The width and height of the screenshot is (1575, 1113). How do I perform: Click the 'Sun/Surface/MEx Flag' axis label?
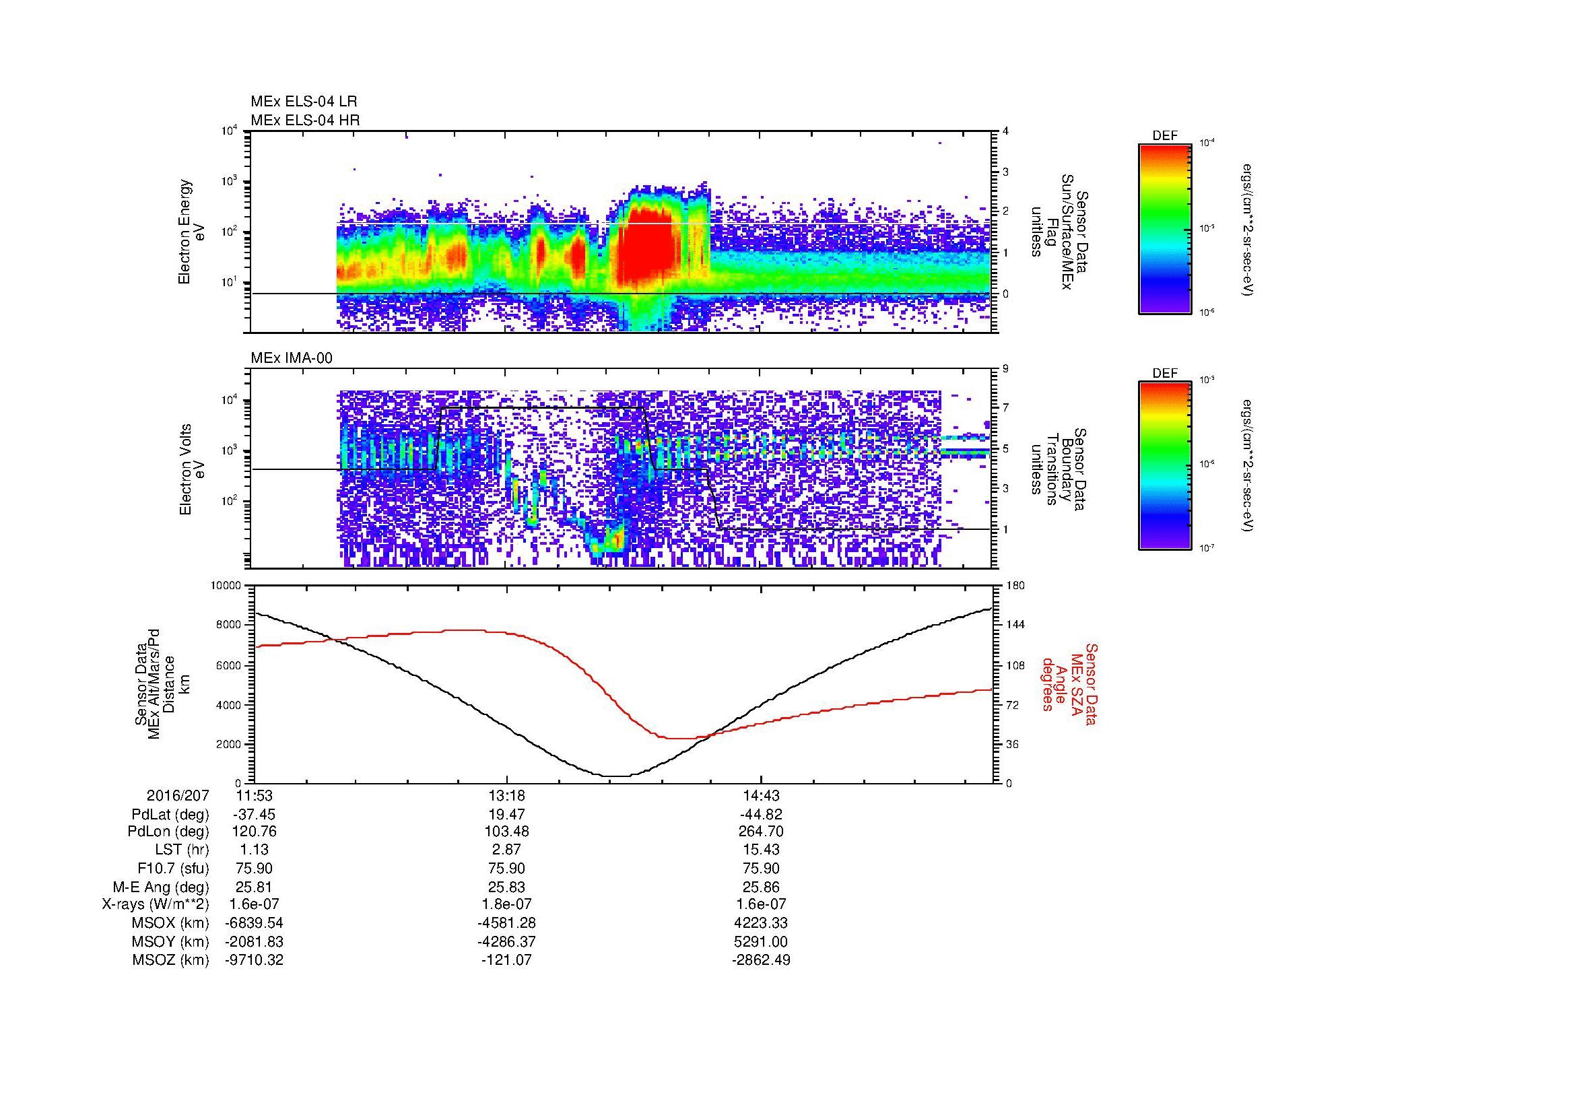(x=1059, y=232)
